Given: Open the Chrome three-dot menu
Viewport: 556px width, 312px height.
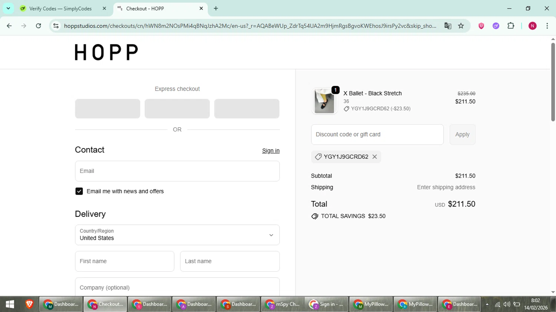Looking at the screenshot, I should (547, 26).
